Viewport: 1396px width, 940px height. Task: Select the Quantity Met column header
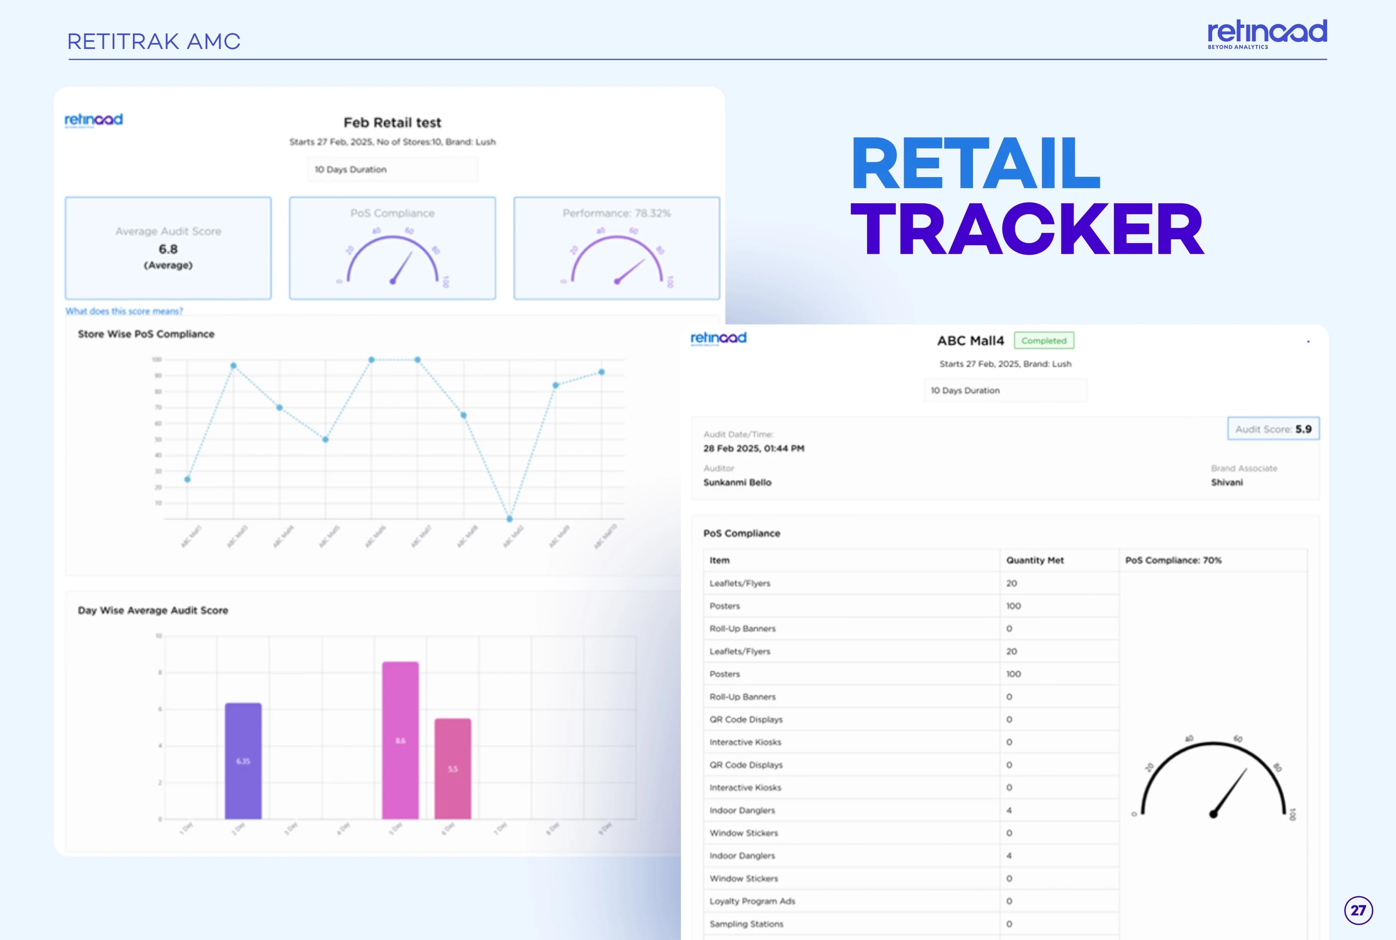[x=1035, y=560]
